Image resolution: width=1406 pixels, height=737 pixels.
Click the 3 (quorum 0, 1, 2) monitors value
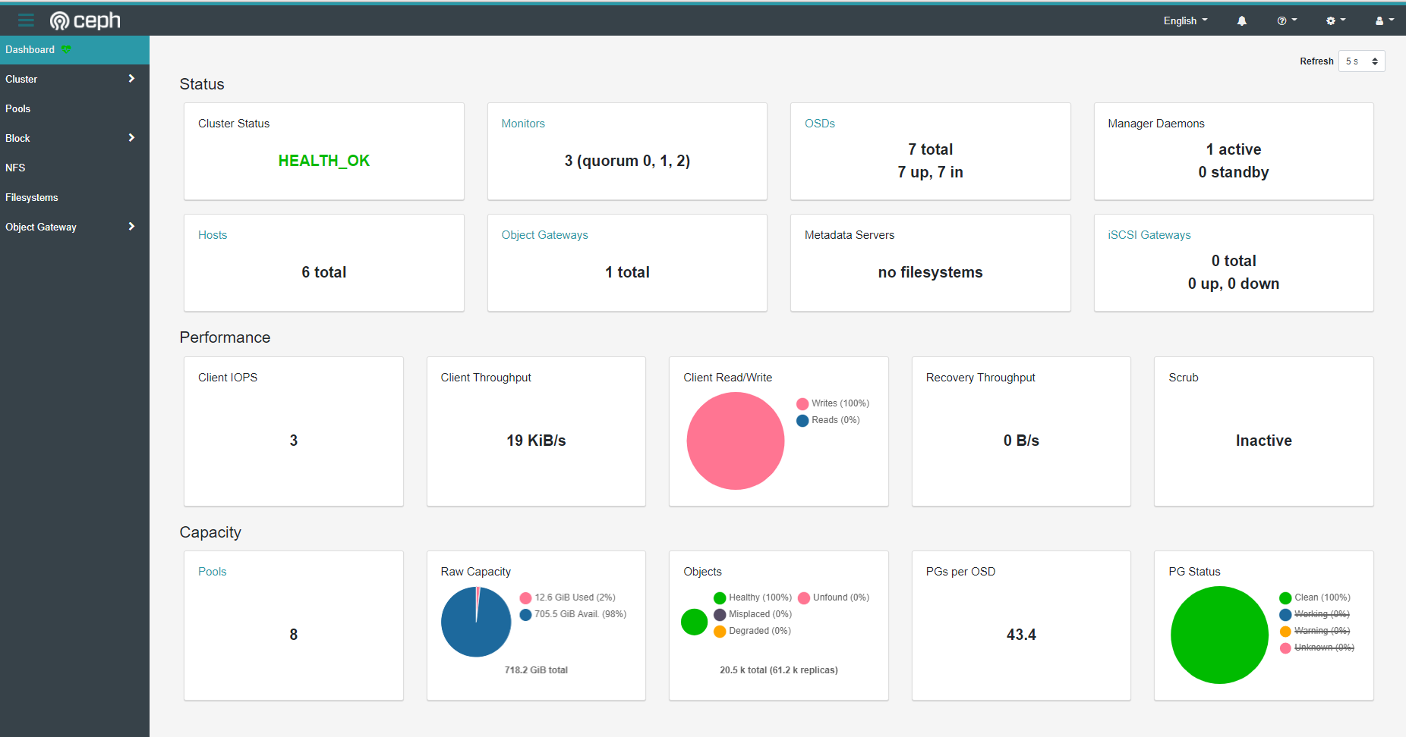click(627, 161)
